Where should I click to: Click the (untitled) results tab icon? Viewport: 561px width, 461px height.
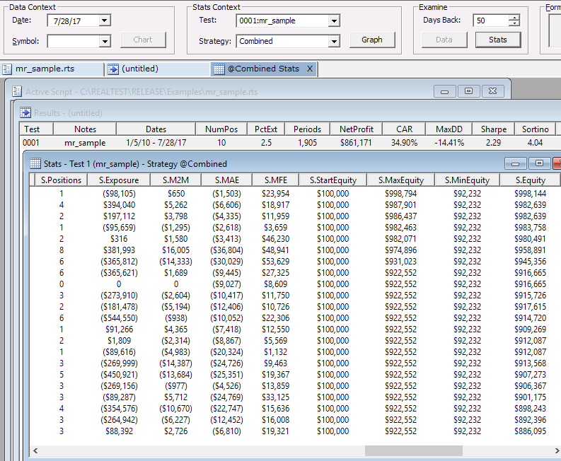click(114, 69)
